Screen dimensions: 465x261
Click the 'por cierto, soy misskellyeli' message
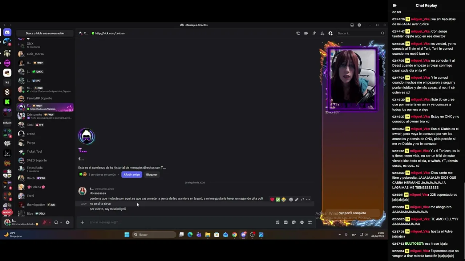click(x=108, y=209)
